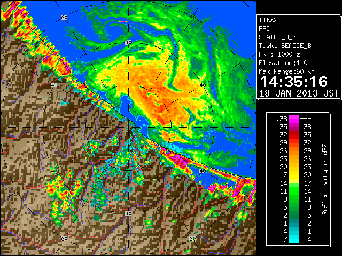342x256 pixels.
Task: Click the '>38' legend label
Action: [x=282, y=119]
